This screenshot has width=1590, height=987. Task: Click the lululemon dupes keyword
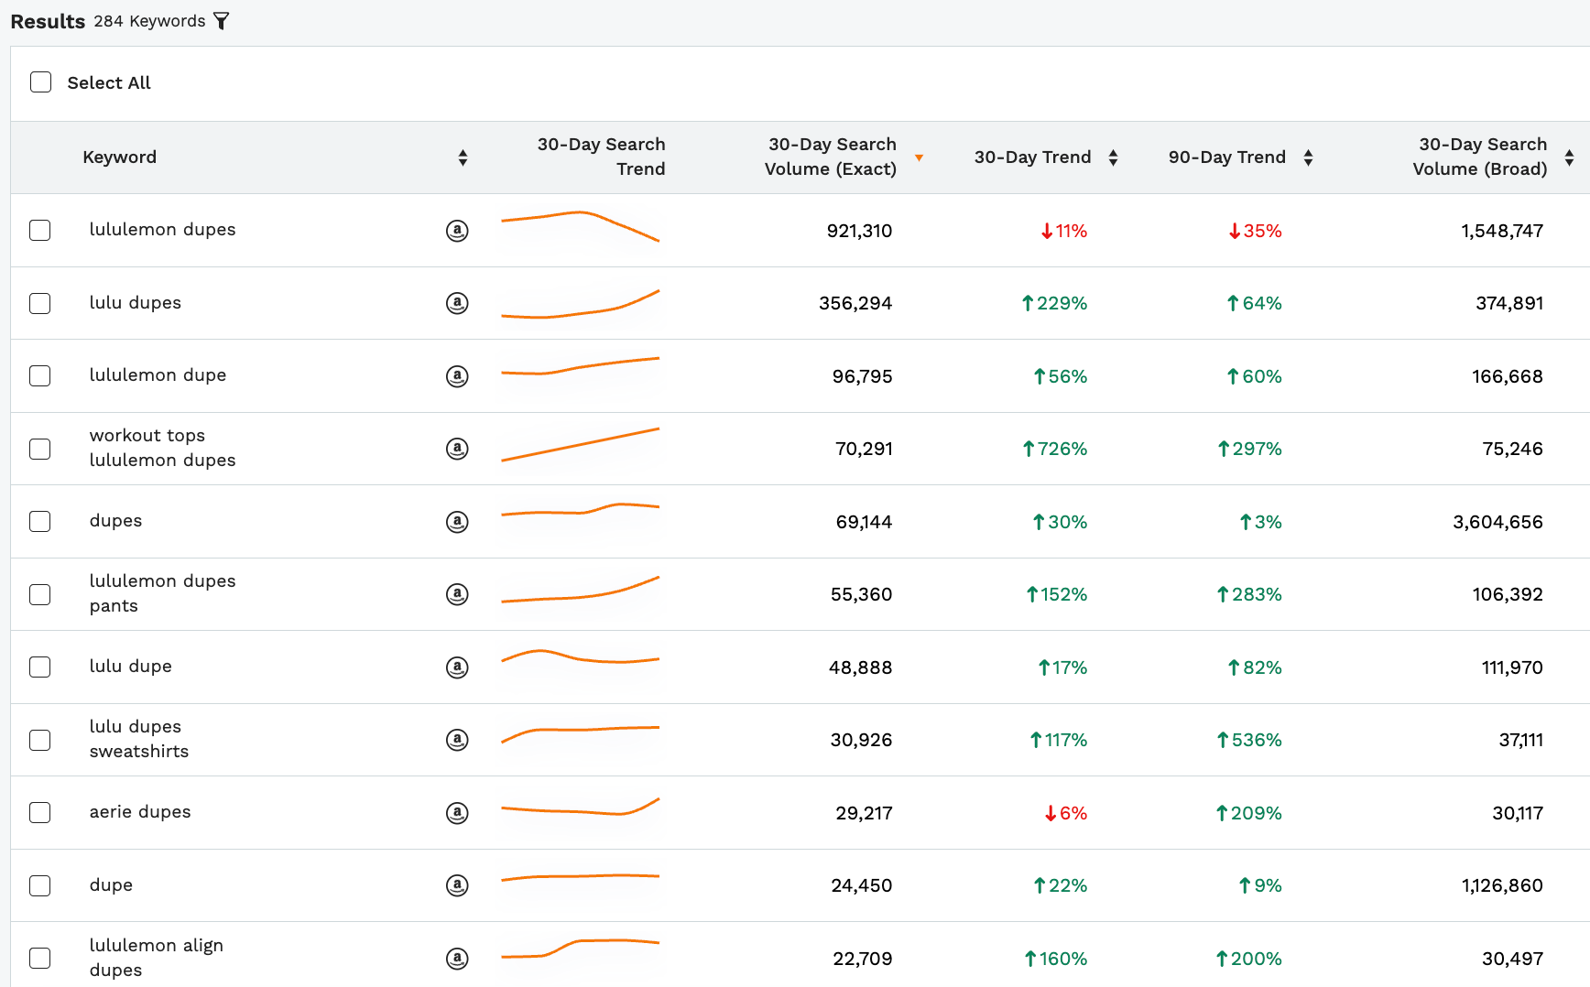tap(162, 230)
